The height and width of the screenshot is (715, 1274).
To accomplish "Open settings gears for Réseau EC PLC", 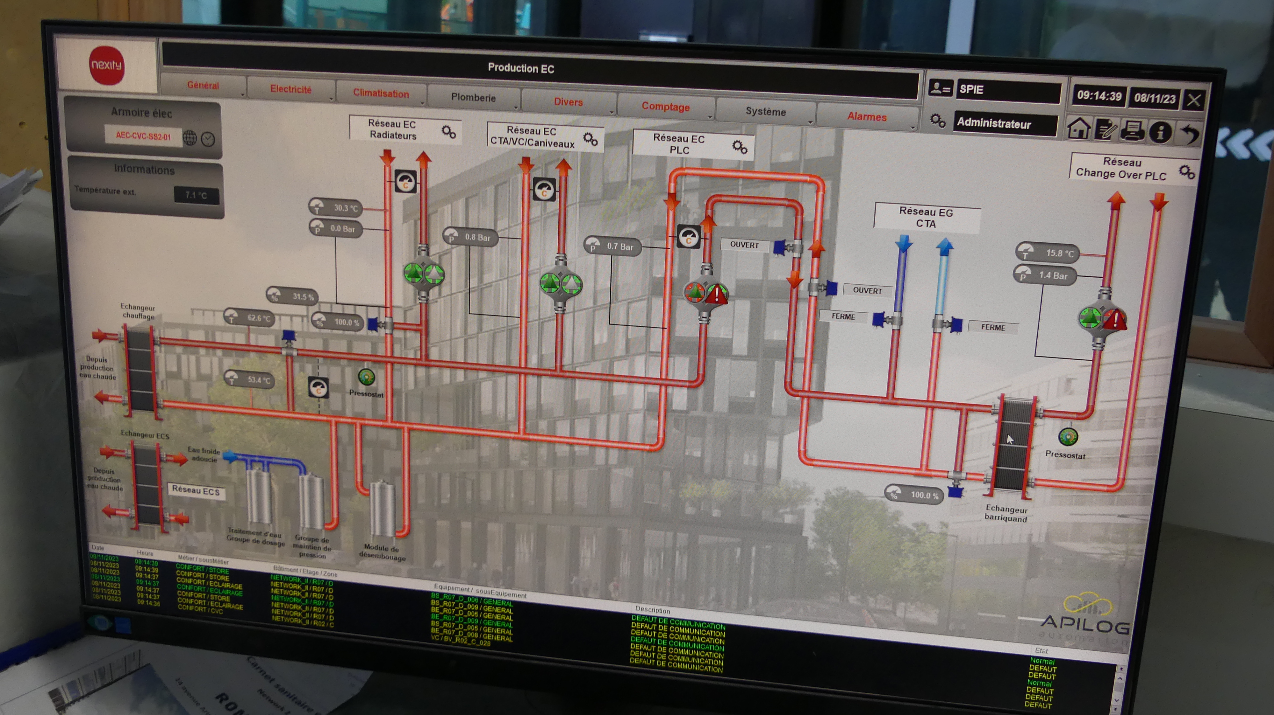I will click(x=740, y=147).
